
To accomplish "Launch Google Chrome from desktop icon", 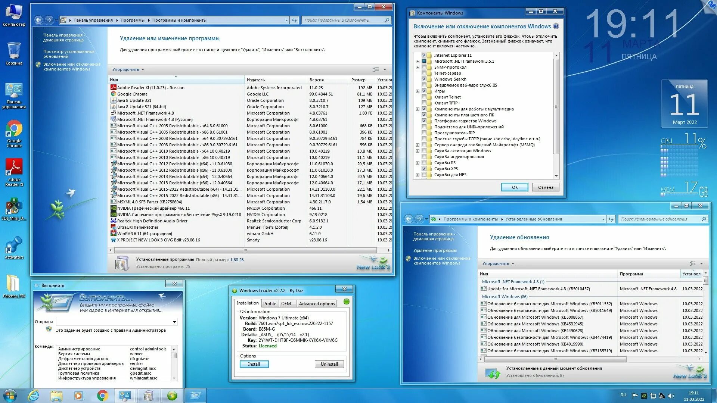I will coord(14,134).
